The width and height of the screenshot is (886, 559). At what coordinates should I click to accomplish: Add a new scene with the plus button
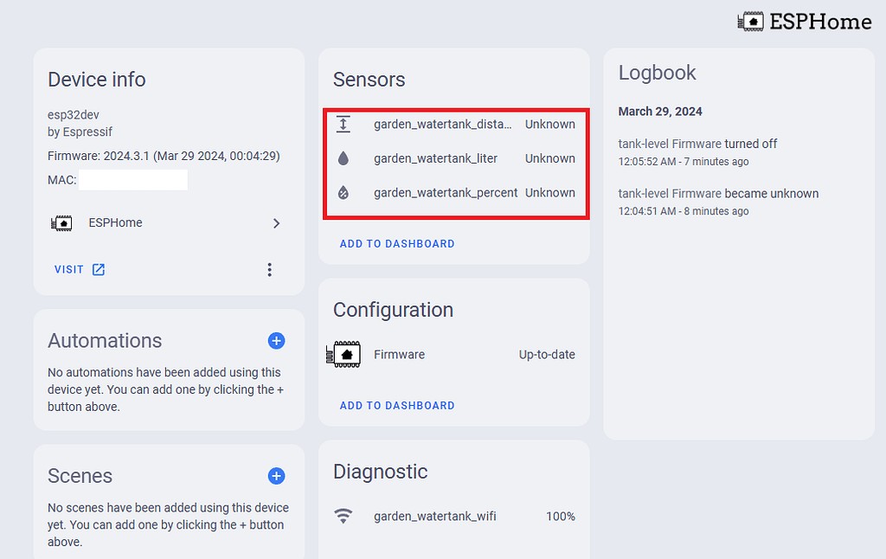(276, 476)
